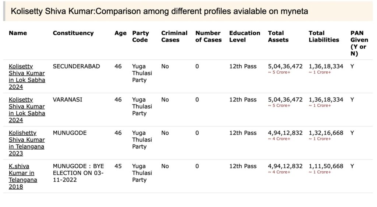Click the Criminal Cases column header
The width and height of the screenshot is (377, 207).
[x=174, y=36]
